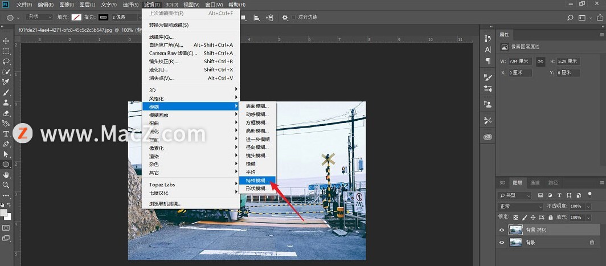Select the Hand tool
The height and width of the screenshot is (266, 606).
pos(6,174)
